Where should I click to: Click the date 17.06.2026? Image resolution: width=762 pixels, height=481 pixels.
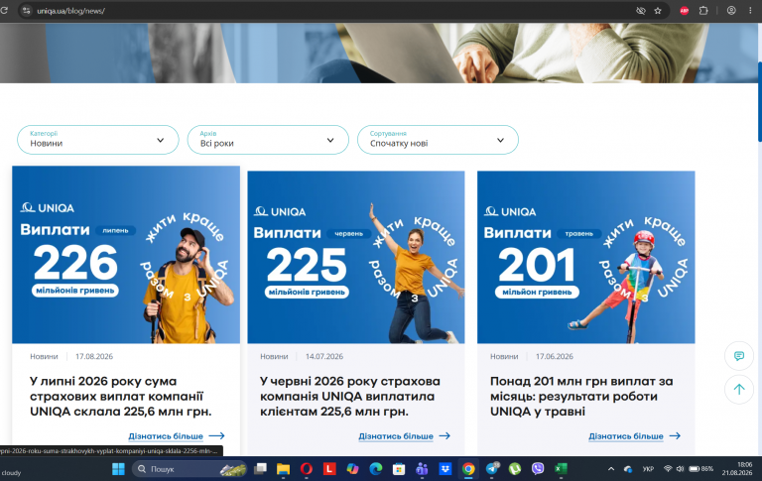click(555, 356)
